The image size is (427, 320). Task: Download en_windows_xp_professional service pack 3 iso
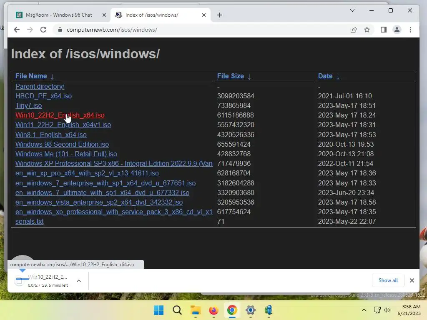point(114,212)
